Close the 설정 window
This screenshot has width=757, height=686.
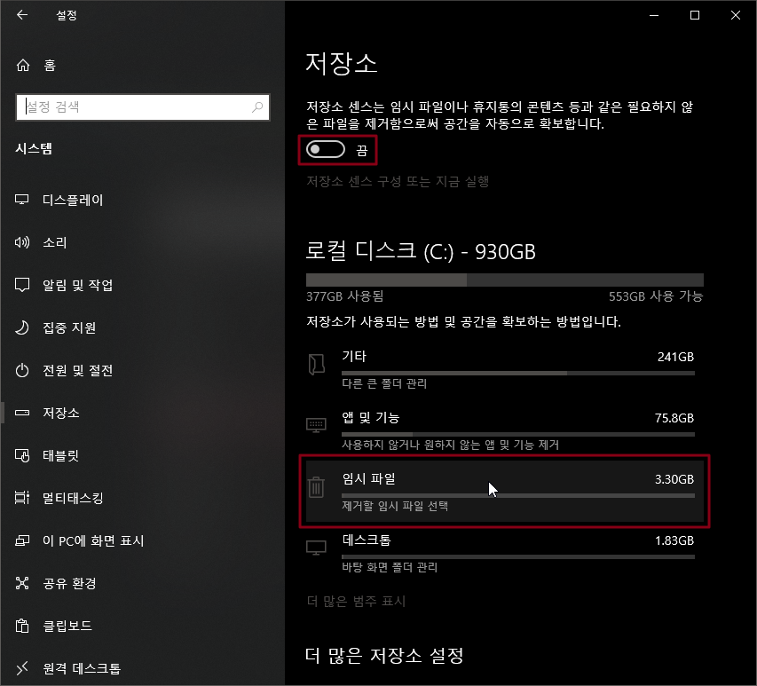click(736, 15)
